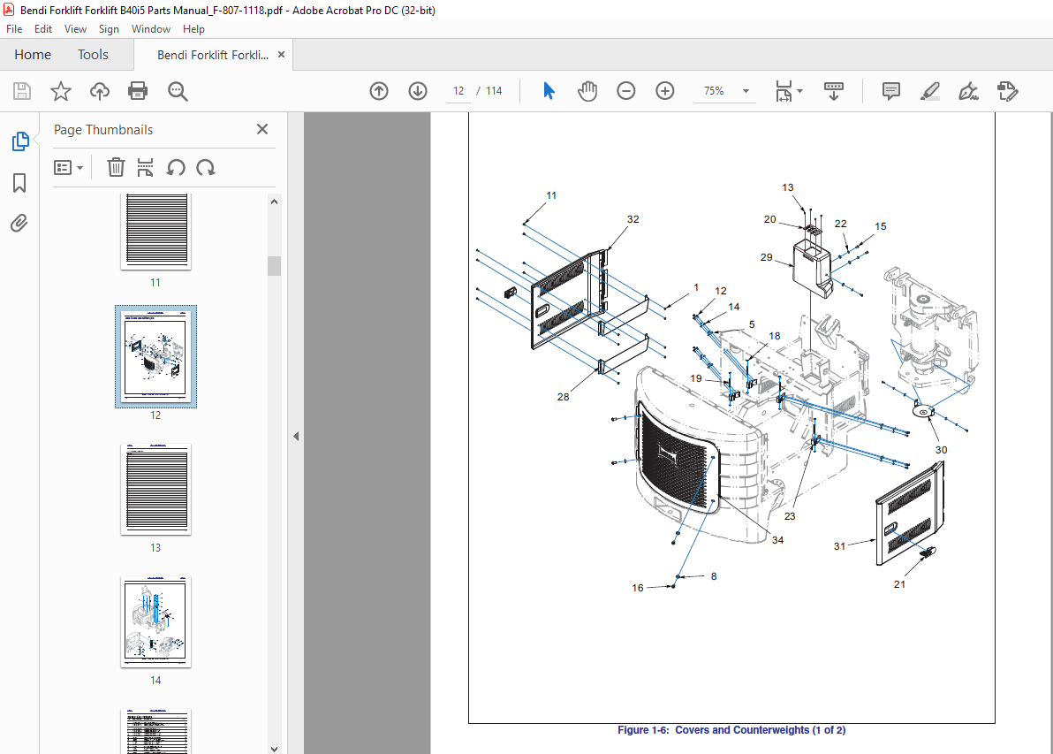Click the upload to cloud icon
1053x754 pixels.
[x=100, y=91]
